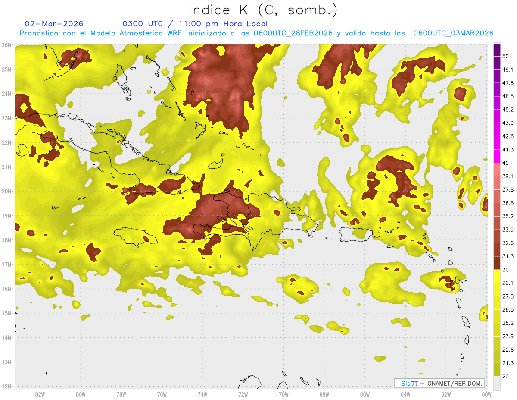Image resolution: width=517 pixels, height=400 pixels.
Task: Click the color scale value 23.9
Action: click(x=508, y=337)
